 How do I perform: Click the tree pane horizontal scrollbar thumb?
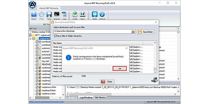(x=42, y=98)
